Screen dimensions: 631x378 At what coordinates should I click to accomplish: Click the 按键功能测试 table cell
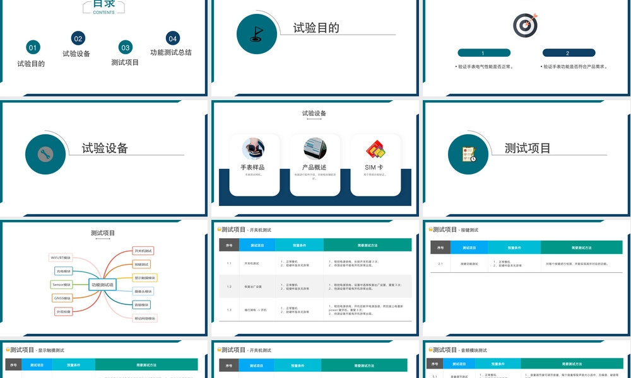(469, 263)
